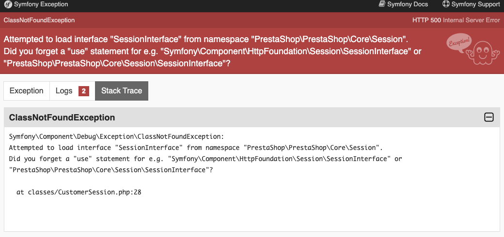Click the HTTP 500 Internal Server Error status

(456, 20)
